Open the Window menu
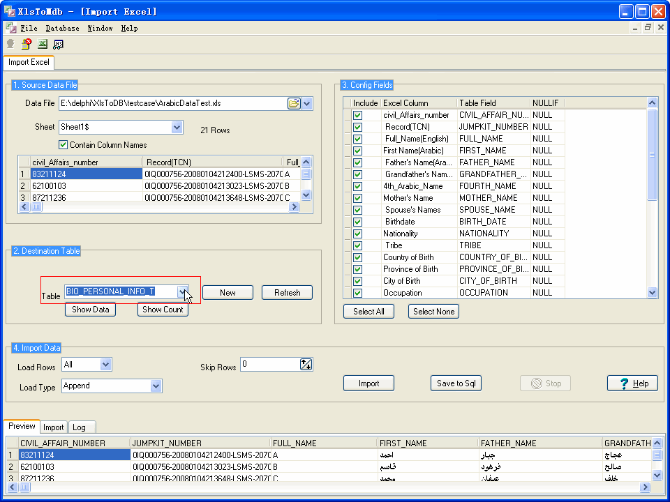 click(x=100, y=28)
